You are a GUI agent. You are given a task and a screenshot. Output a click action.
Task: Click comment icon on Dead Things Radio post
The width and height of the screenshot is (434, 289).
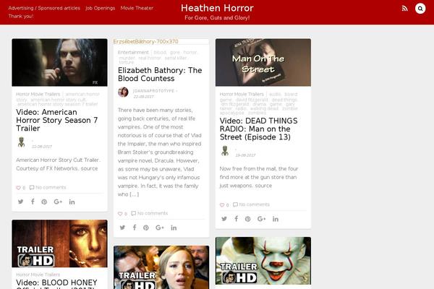235,204
